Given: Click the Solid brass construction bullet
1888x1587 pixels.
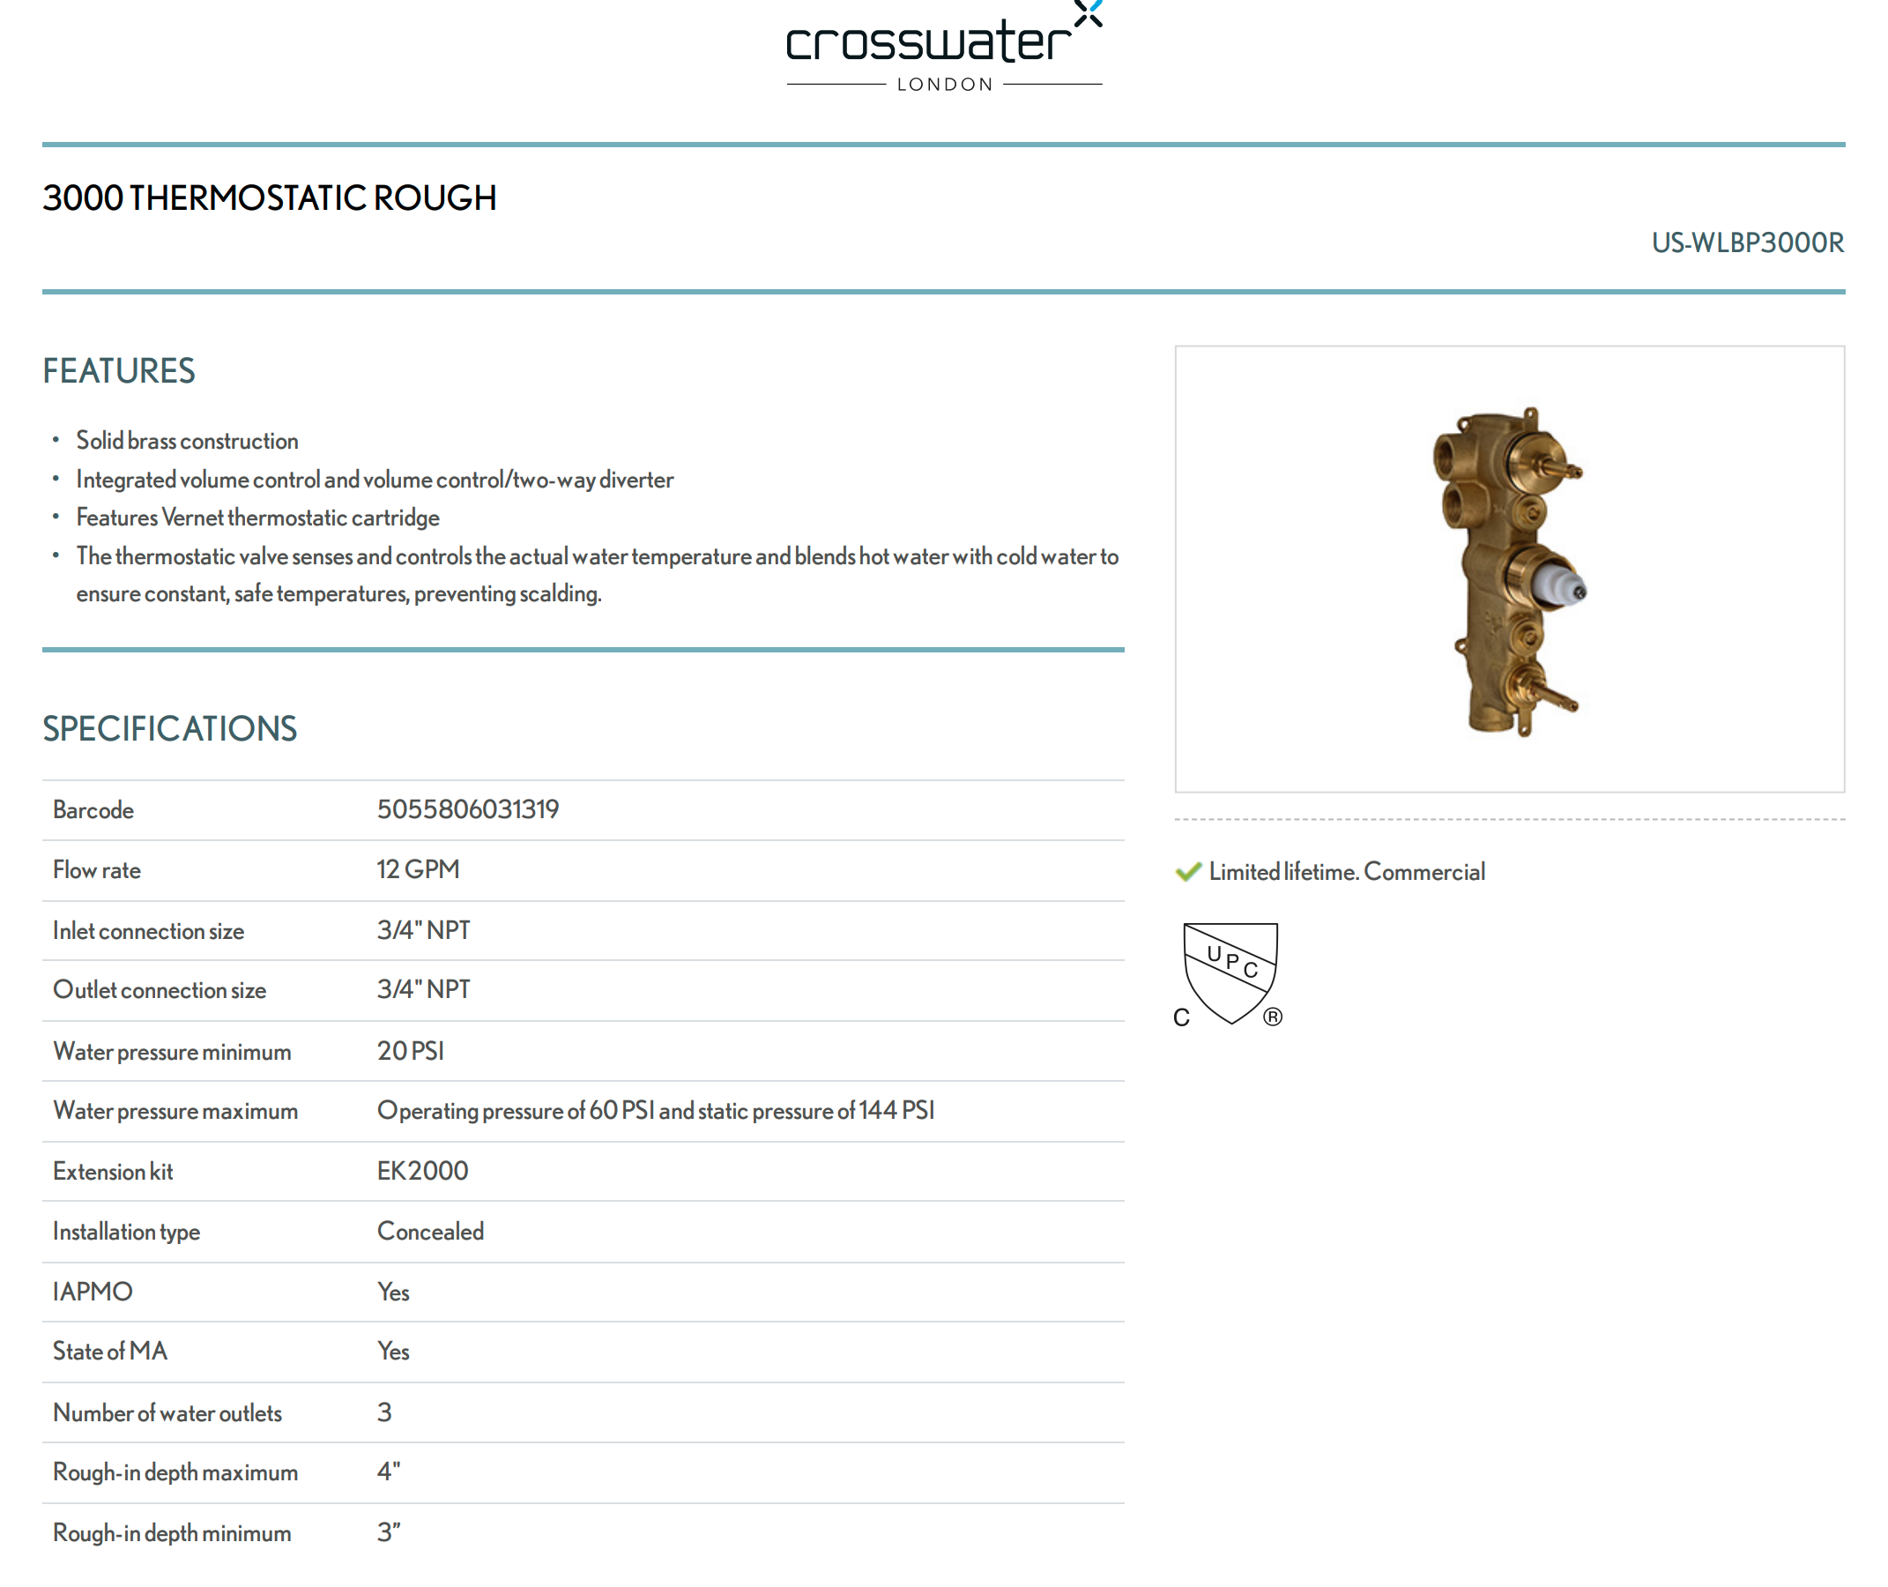Looking at the screenshot, I should point(187,441).
